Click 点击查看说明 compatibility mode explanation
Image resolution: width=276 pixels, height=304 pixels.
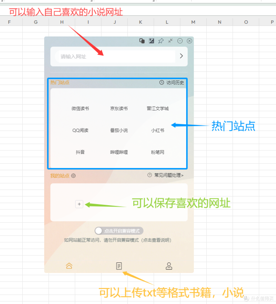[157, 240]
